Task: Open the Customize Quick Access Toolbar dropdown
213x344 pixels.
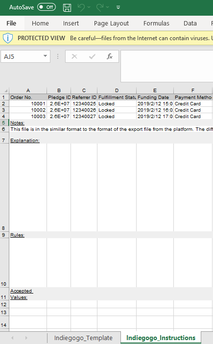Action: [118, 7]
